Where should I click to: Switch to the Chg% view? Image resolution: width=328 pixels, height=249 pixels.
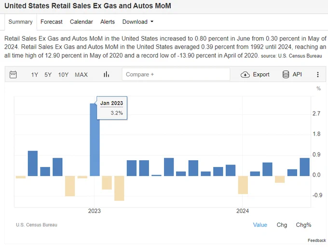click(x=303, y=225)
